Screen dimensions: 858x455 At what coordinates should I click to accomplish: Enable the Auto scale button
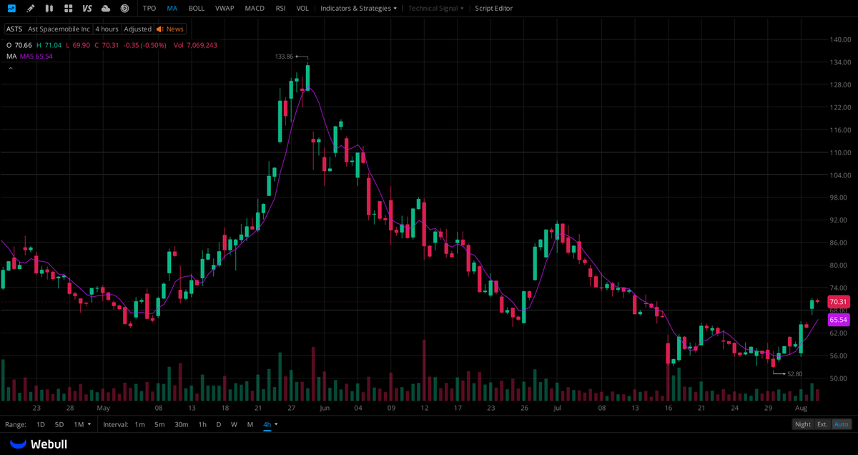(842, 424)
